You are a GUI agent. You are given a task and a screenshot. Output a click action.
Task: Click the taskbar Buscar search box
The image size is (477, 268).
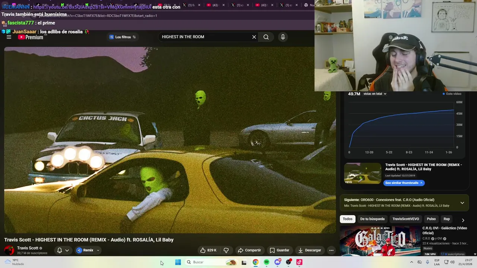click(x=211, y=262)
